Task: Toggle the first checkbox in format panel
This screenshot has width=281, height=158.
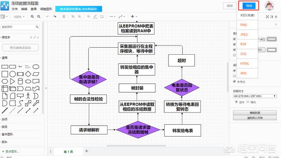Action: pos(234,39)
